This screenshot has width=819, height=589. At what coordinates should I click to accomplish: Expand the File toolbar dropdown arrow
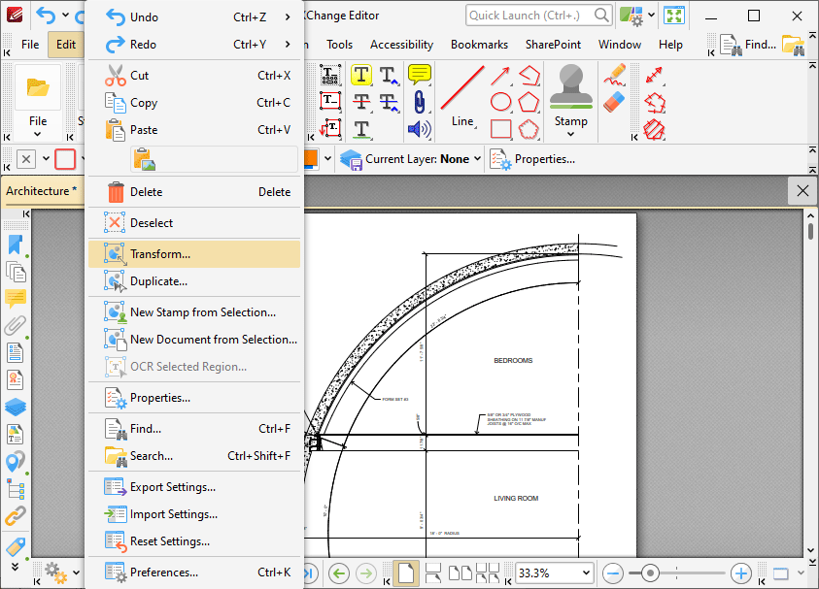[x=38, y=134]
